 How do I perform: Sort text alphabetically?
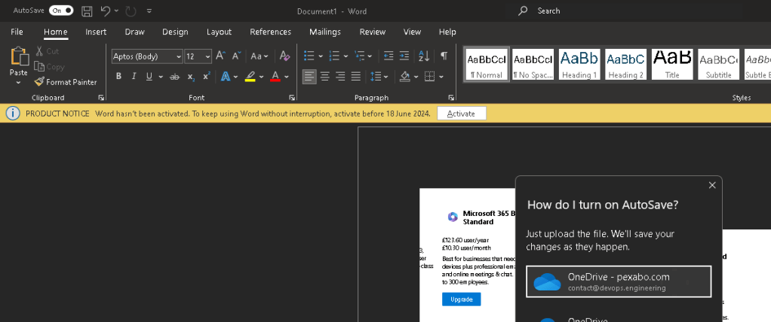[423, 56]
